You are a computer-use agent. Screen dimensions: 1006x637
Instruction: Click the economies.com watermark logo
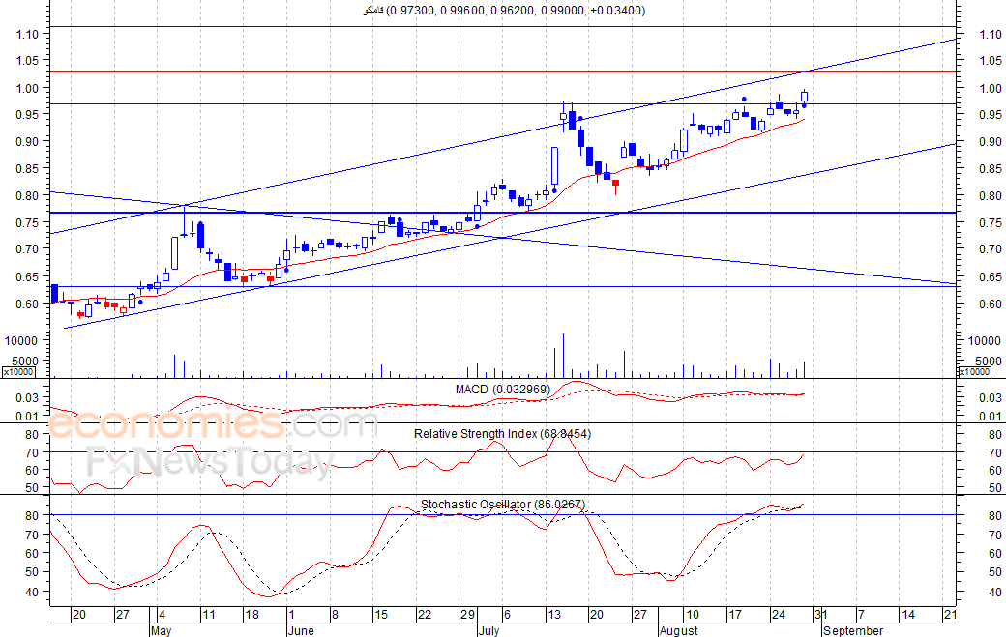point(213,423)
